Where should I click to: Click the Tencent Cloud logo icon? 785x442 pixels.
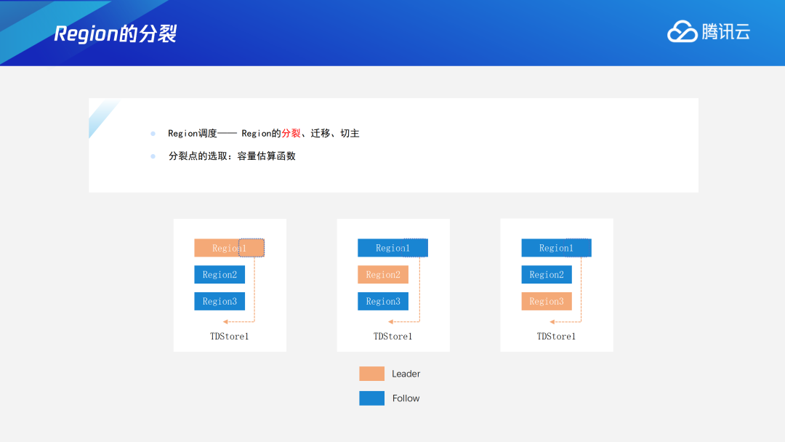[x=682, y=31]
